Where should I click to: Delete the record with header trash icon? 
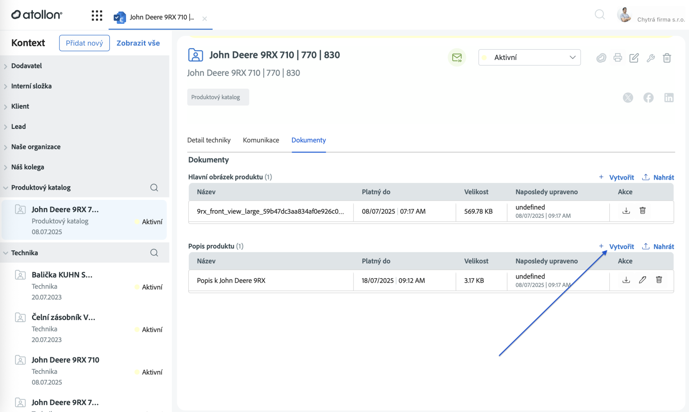[x=667, y=58]
